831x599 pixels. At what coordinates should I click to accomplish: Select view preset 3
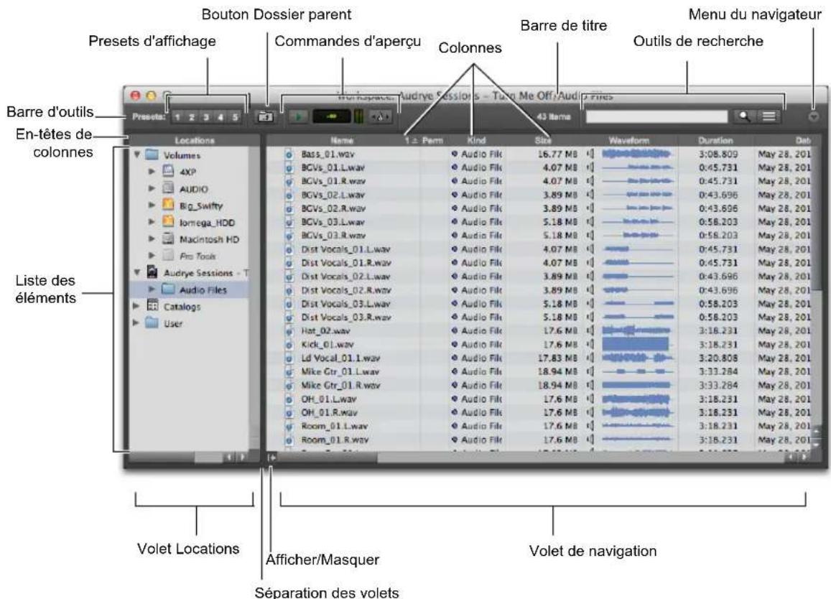(x=206, y=117)
